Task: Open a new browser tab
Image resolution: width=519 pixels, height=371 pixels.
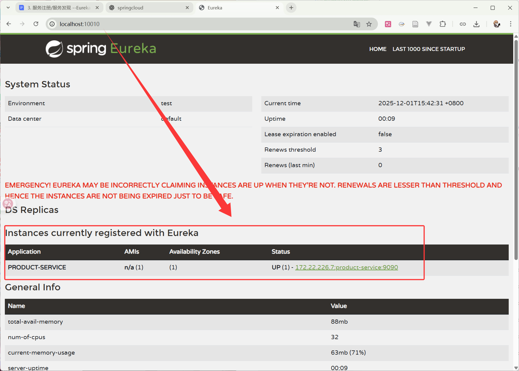Action: point(291,8)
